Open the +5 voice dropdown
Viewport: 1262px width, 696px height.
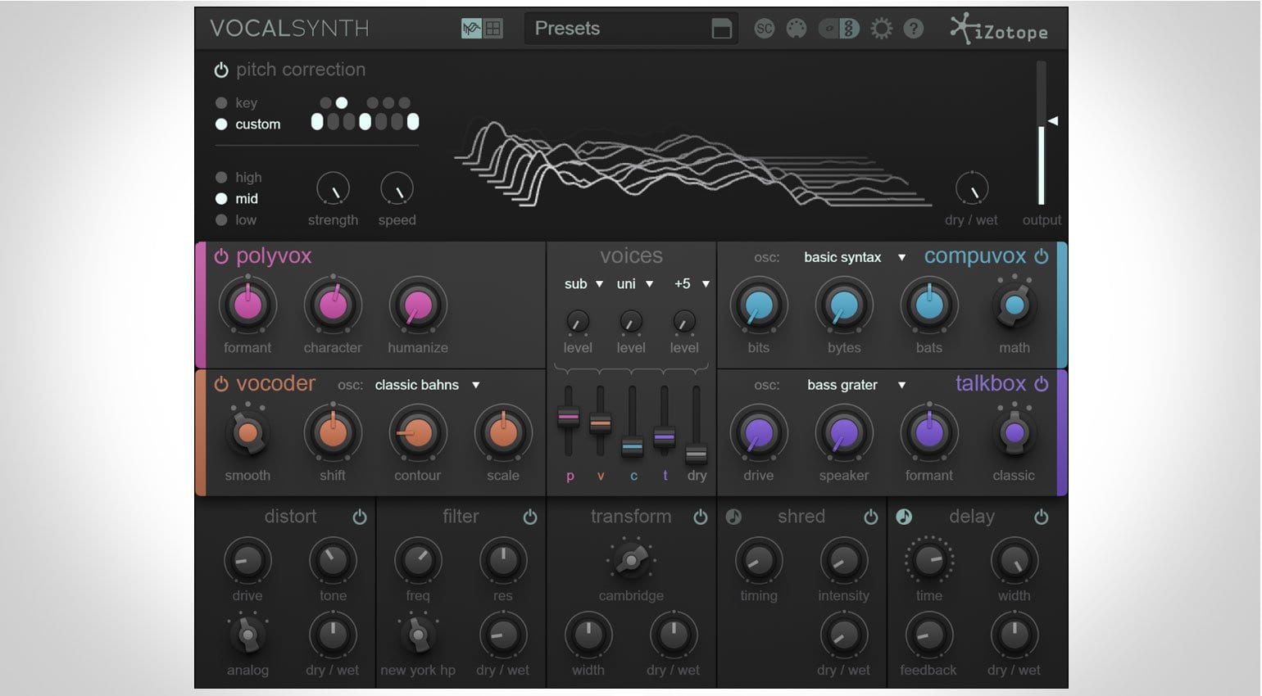click(x=691, y=284)
